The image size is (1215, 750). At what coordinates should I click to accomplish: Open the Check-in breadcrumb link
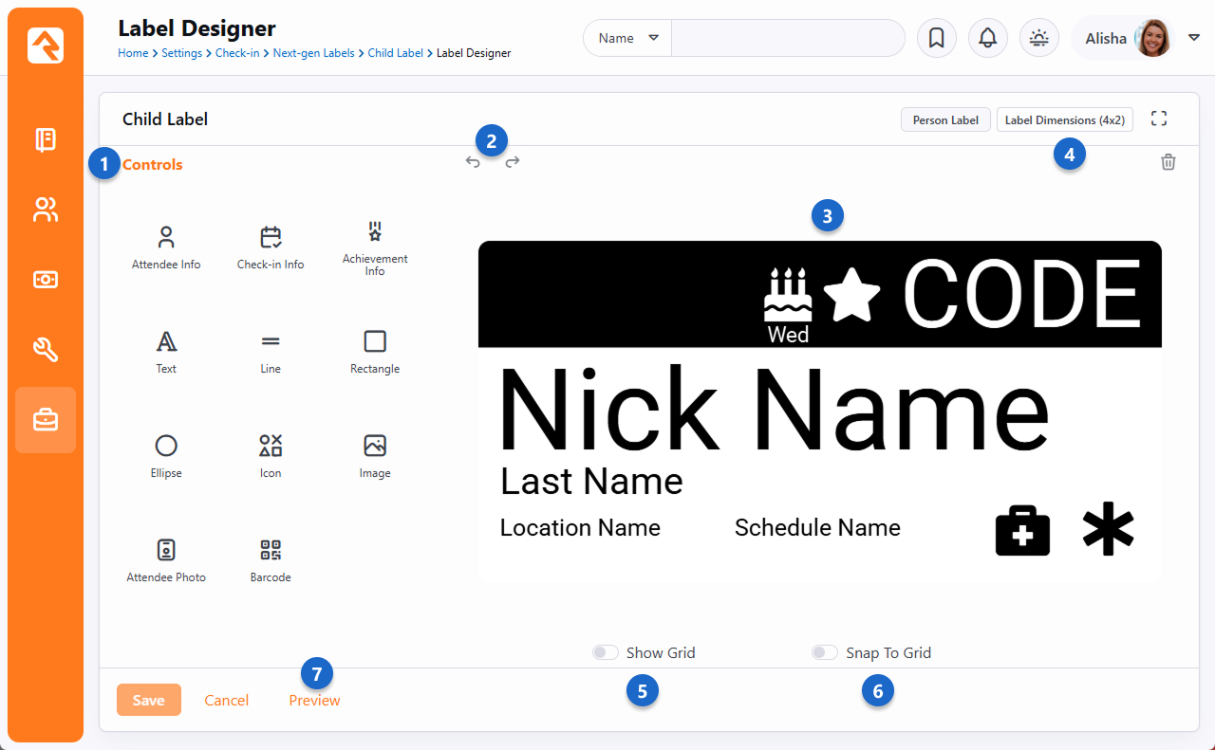237,53
